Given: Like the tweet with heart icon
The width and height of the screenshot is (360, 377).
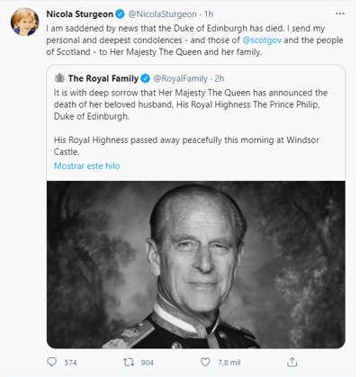Looking at the screenshot, I should [x=205, y=362].
